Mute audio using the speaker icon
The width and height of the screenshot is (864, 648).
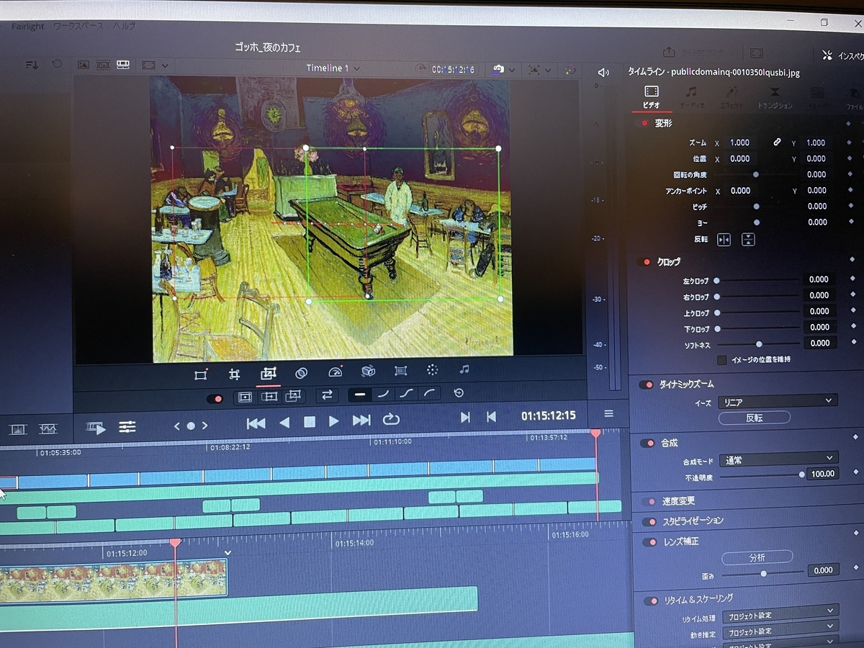tap(603, 73)
